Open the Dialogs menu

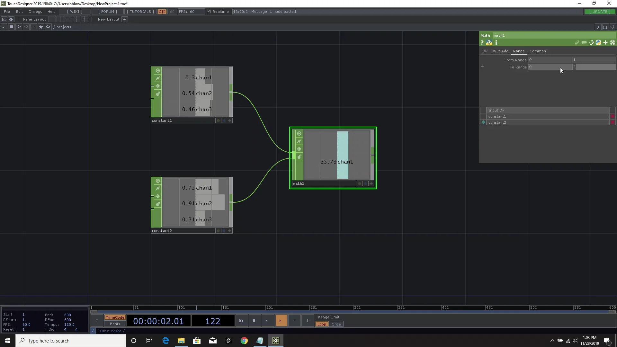tap(35, 12)
